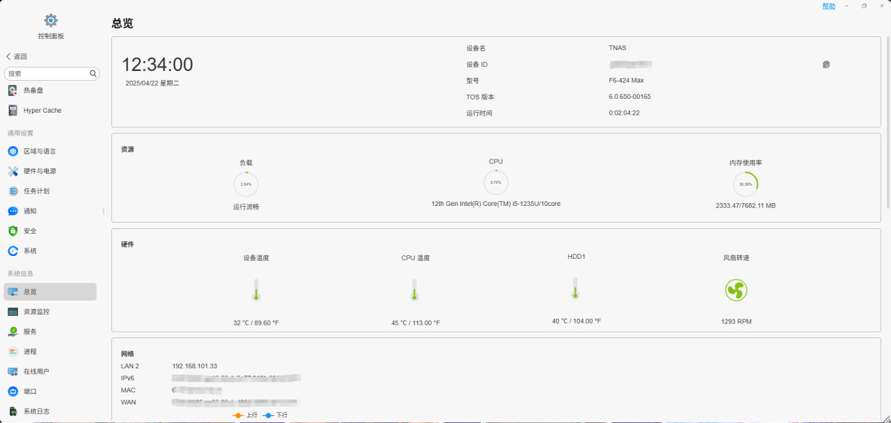891x423 pixels.
Task: Click the 进程 processes icon
Action: (13, 351)
